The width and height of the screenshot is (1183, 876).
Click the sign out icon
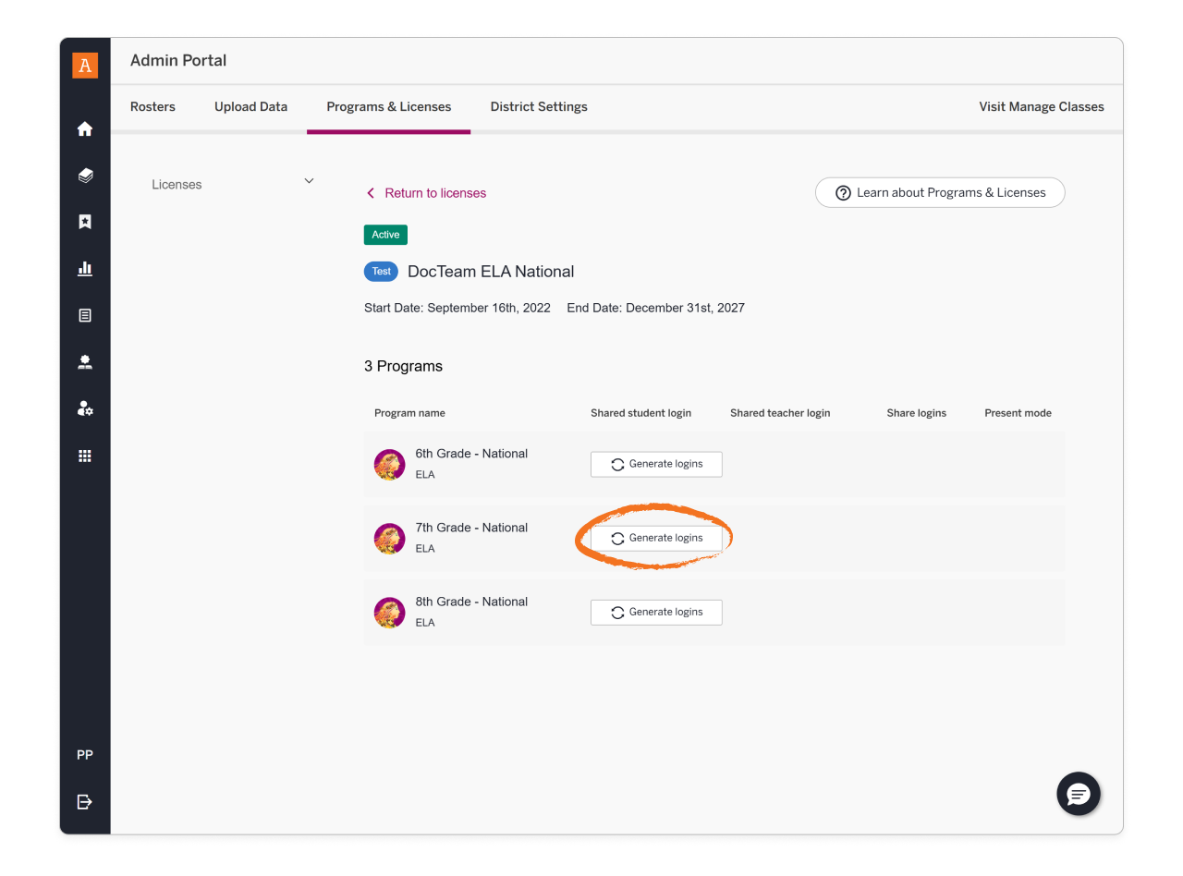(x=85, y=801)
